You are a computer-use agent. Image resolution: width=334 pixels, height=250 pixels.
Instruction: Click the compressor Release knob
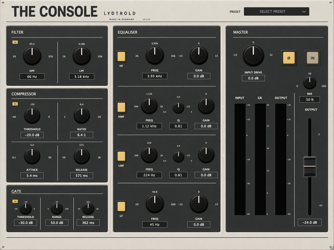click(82, 156)
